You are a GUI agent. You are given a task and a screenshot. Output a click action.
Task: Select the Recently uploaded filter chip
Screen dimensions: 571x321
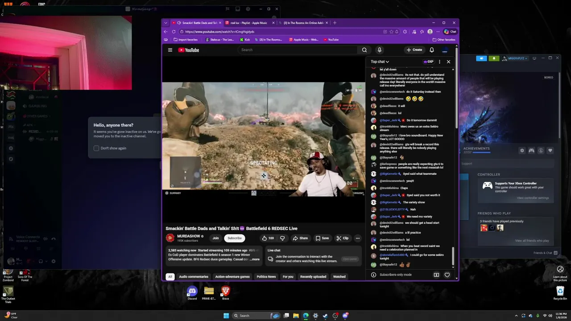pos(313,277)
